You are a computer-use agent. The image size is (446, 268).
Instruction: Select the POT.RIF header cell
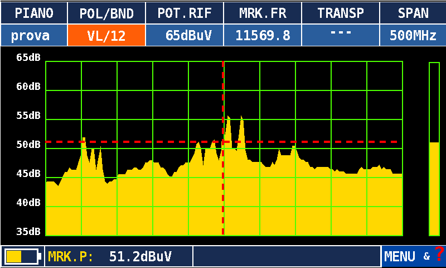point(185,13)
